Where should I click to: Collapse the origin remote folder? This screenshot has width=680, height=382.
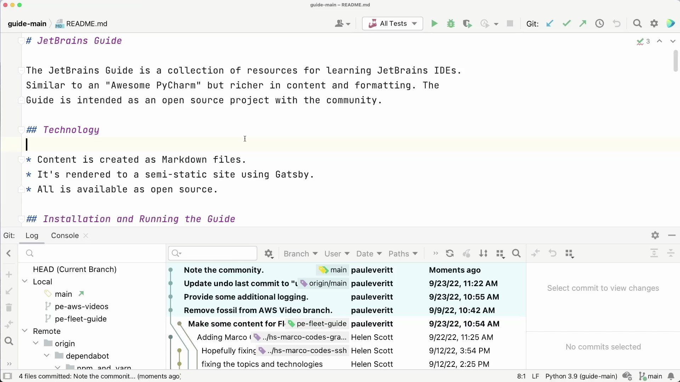click(36, 343)
